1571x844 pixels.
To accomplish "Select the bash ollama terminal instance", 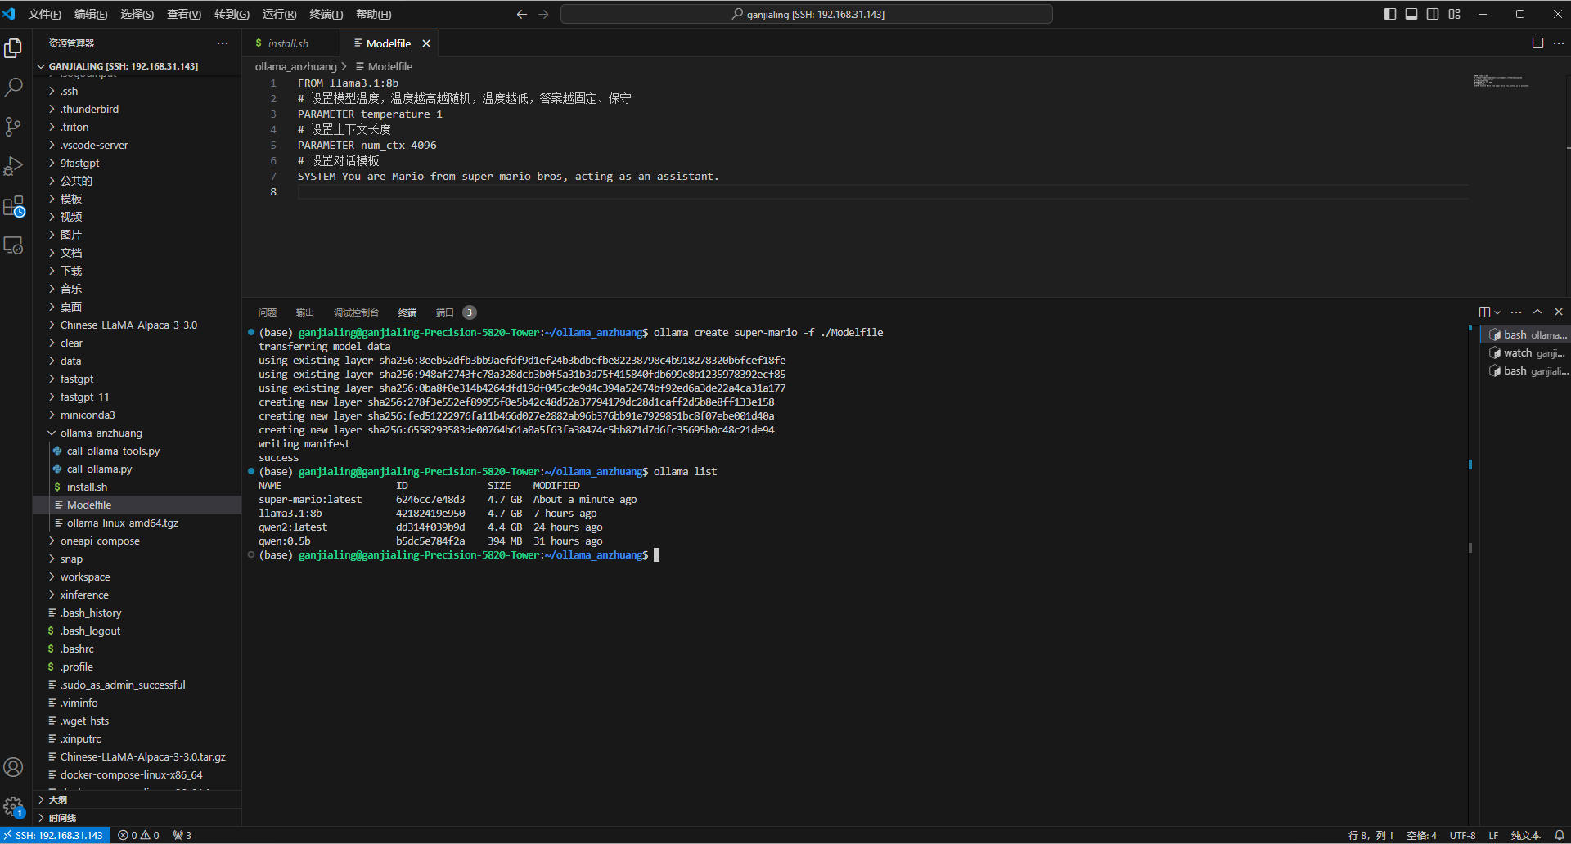I will point(1526,334).
